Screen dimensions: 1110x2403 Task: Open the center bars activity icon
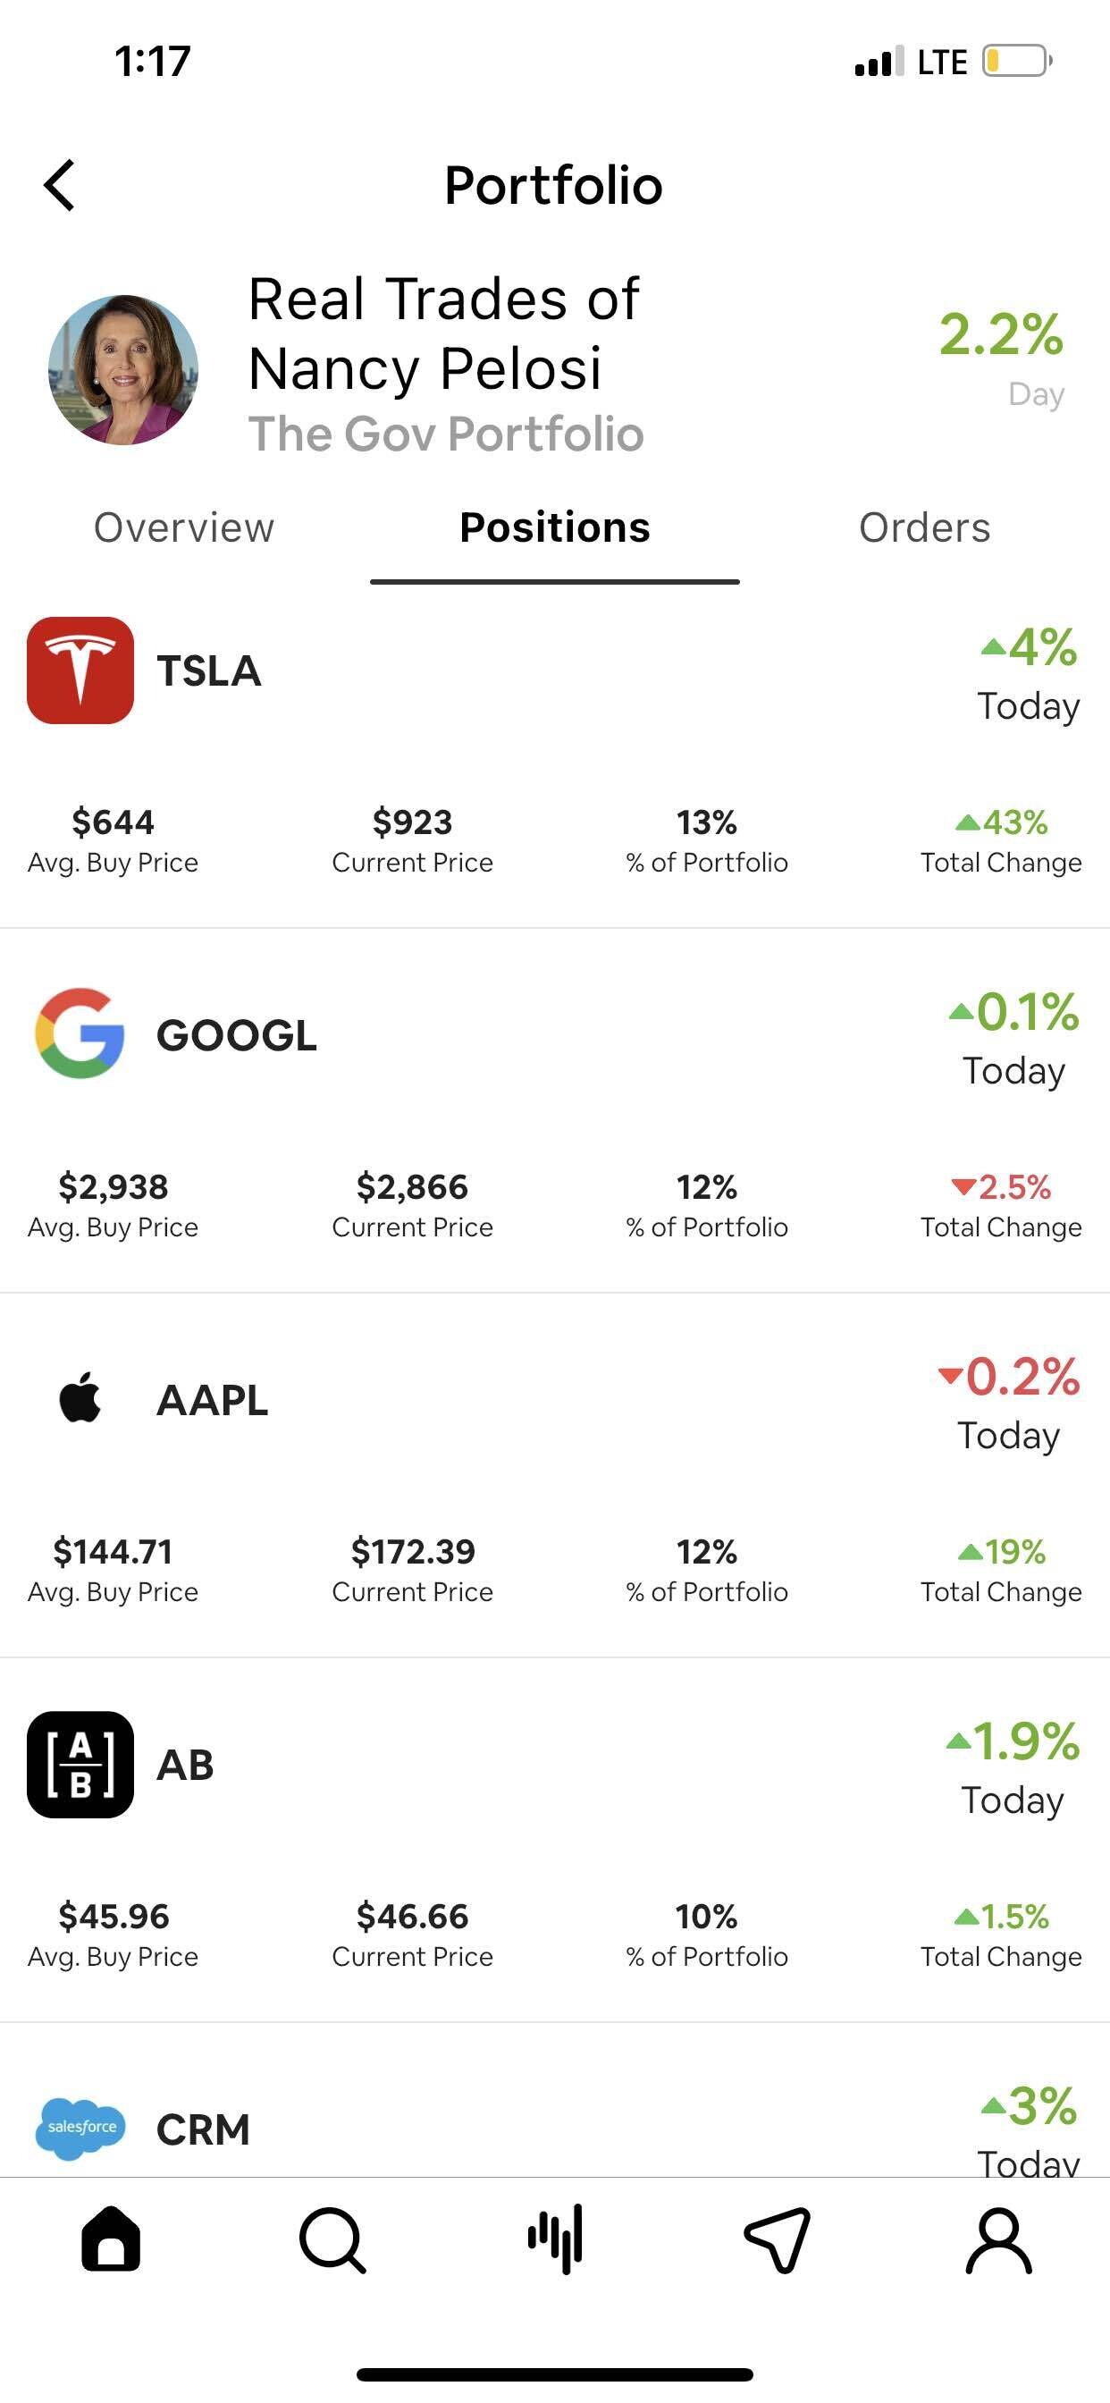pos(555,2239)
